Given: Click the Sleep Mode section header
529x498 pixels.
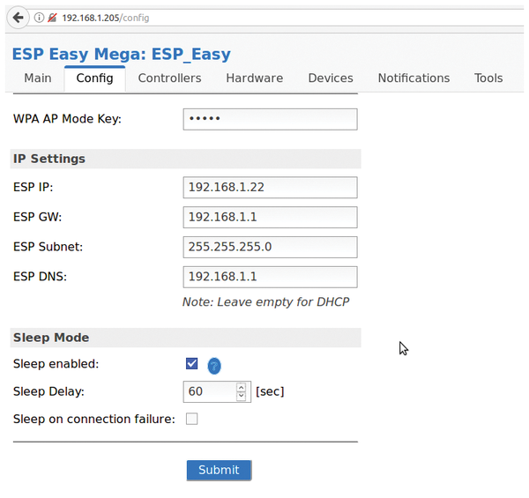Looking at the screenshot, I should pos(185,338).
